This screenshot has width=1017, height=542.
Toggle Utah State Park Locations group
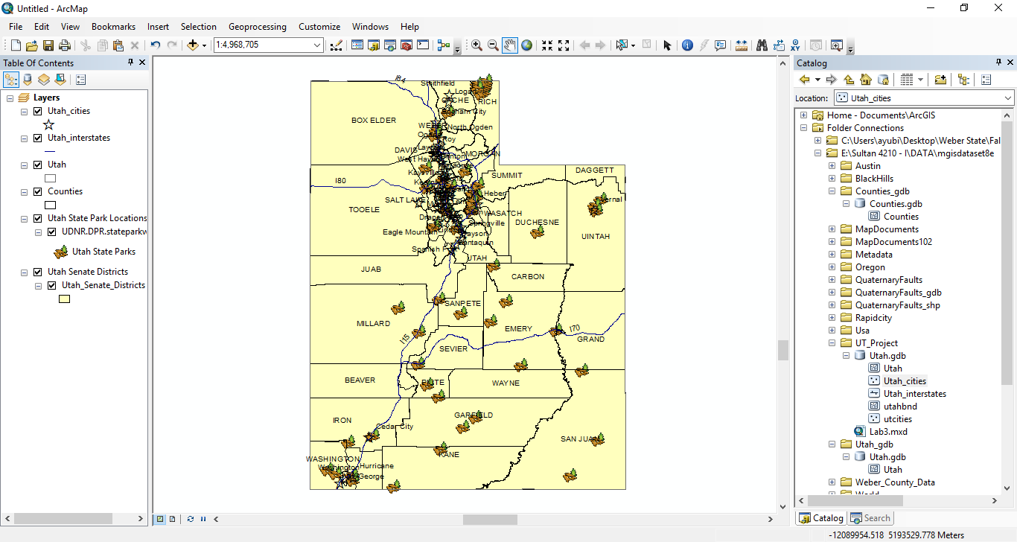click(38, 218)
